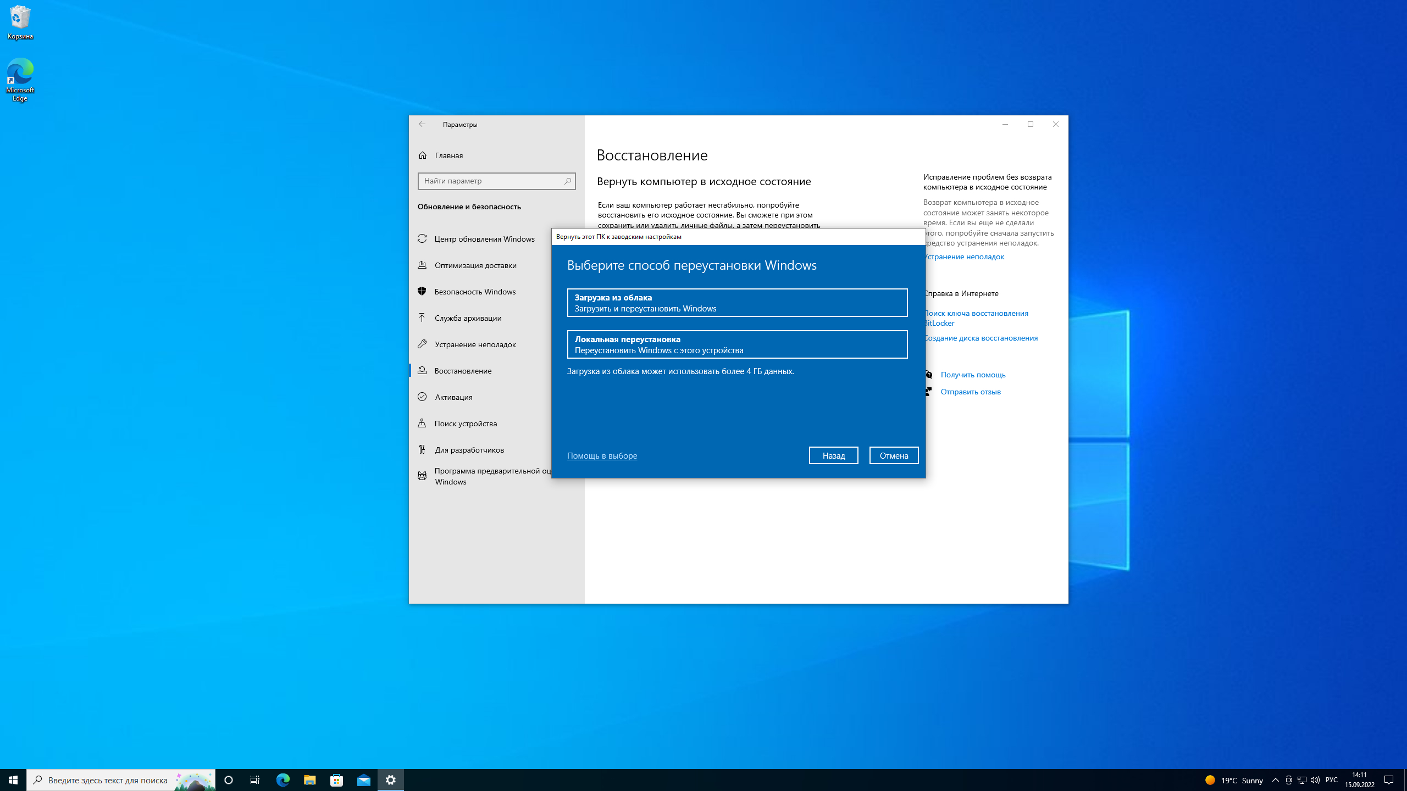Select Поиск устройства section
Screen dimensions: 1407x791
point(466,424)
